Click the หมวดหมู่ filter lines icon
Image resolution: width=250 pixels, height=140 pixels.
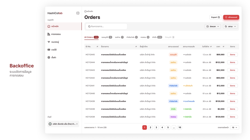(x=49, y=42)
